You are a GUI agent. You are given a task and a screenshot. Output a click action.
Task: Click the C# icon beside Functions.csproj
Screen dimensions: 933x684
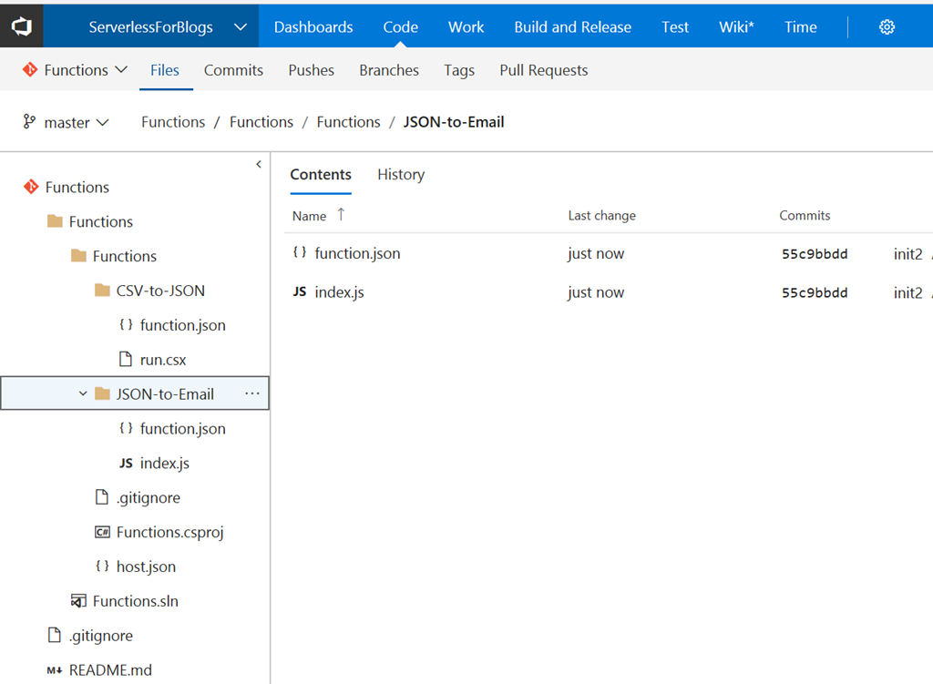(102, 532)
